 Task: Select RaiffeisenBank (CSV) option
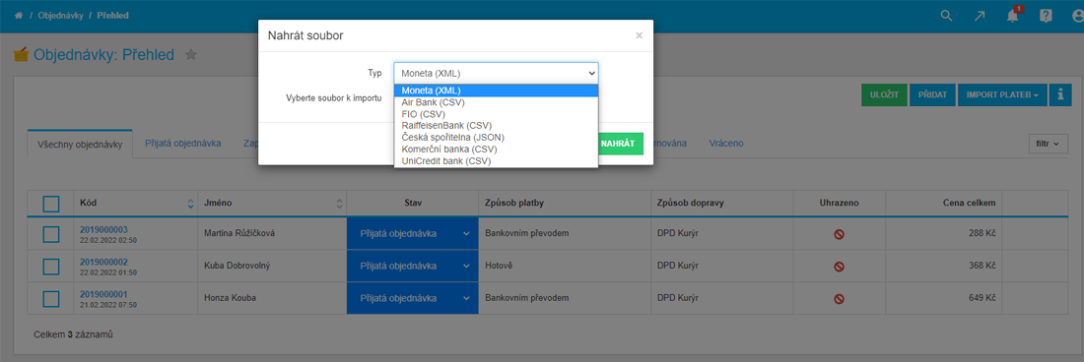click(x=496, y=126)
